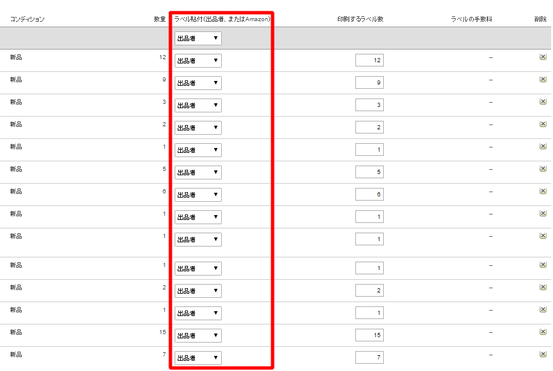The image size is (553, 371).
Task: Remove the row with quantity 3
Action: pos(543,102)
